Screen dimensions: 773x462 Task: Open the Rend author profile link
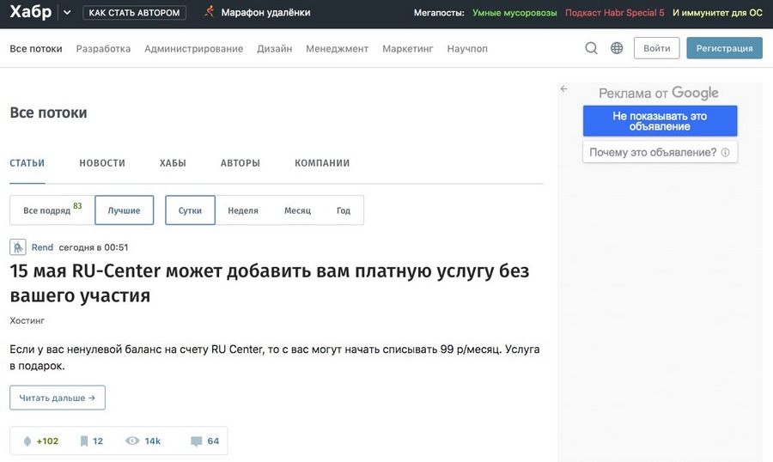[42, 247]
